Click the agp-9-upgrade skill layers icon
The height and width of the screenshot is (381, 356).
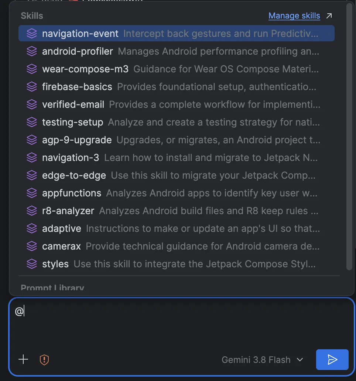pyautogui.click(x=32, y=140)
